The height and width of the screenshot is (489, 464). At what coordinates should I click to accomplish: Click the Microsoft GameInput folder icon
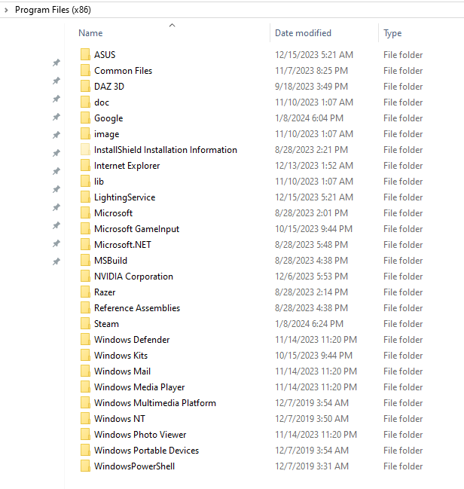[85, 228]
